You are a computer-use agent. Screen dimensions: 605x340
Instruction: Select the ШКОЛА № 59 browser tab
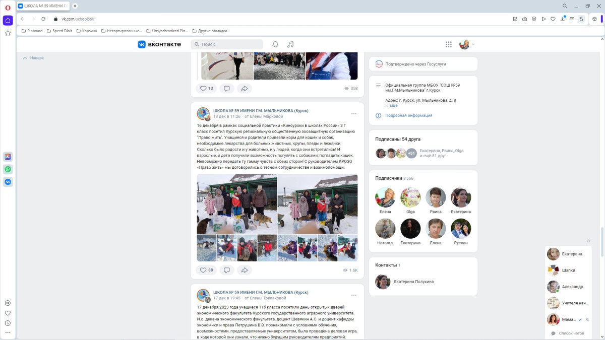click(x=43, y=6)
